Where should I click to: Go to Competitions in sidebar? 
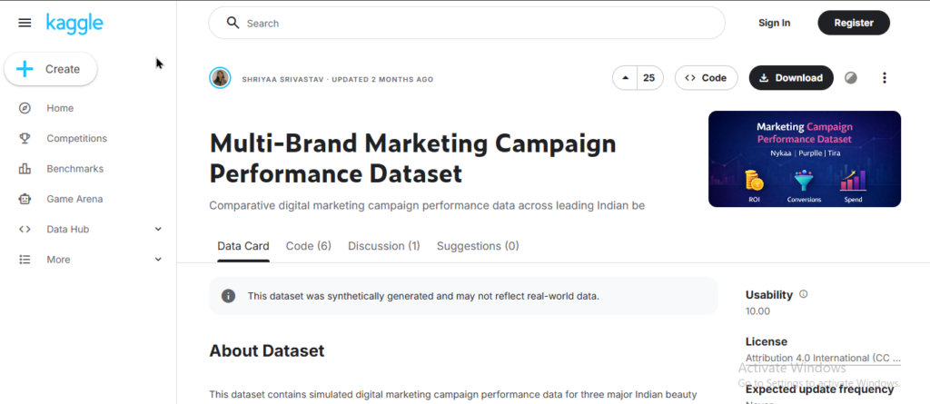(x=76, y=139)
